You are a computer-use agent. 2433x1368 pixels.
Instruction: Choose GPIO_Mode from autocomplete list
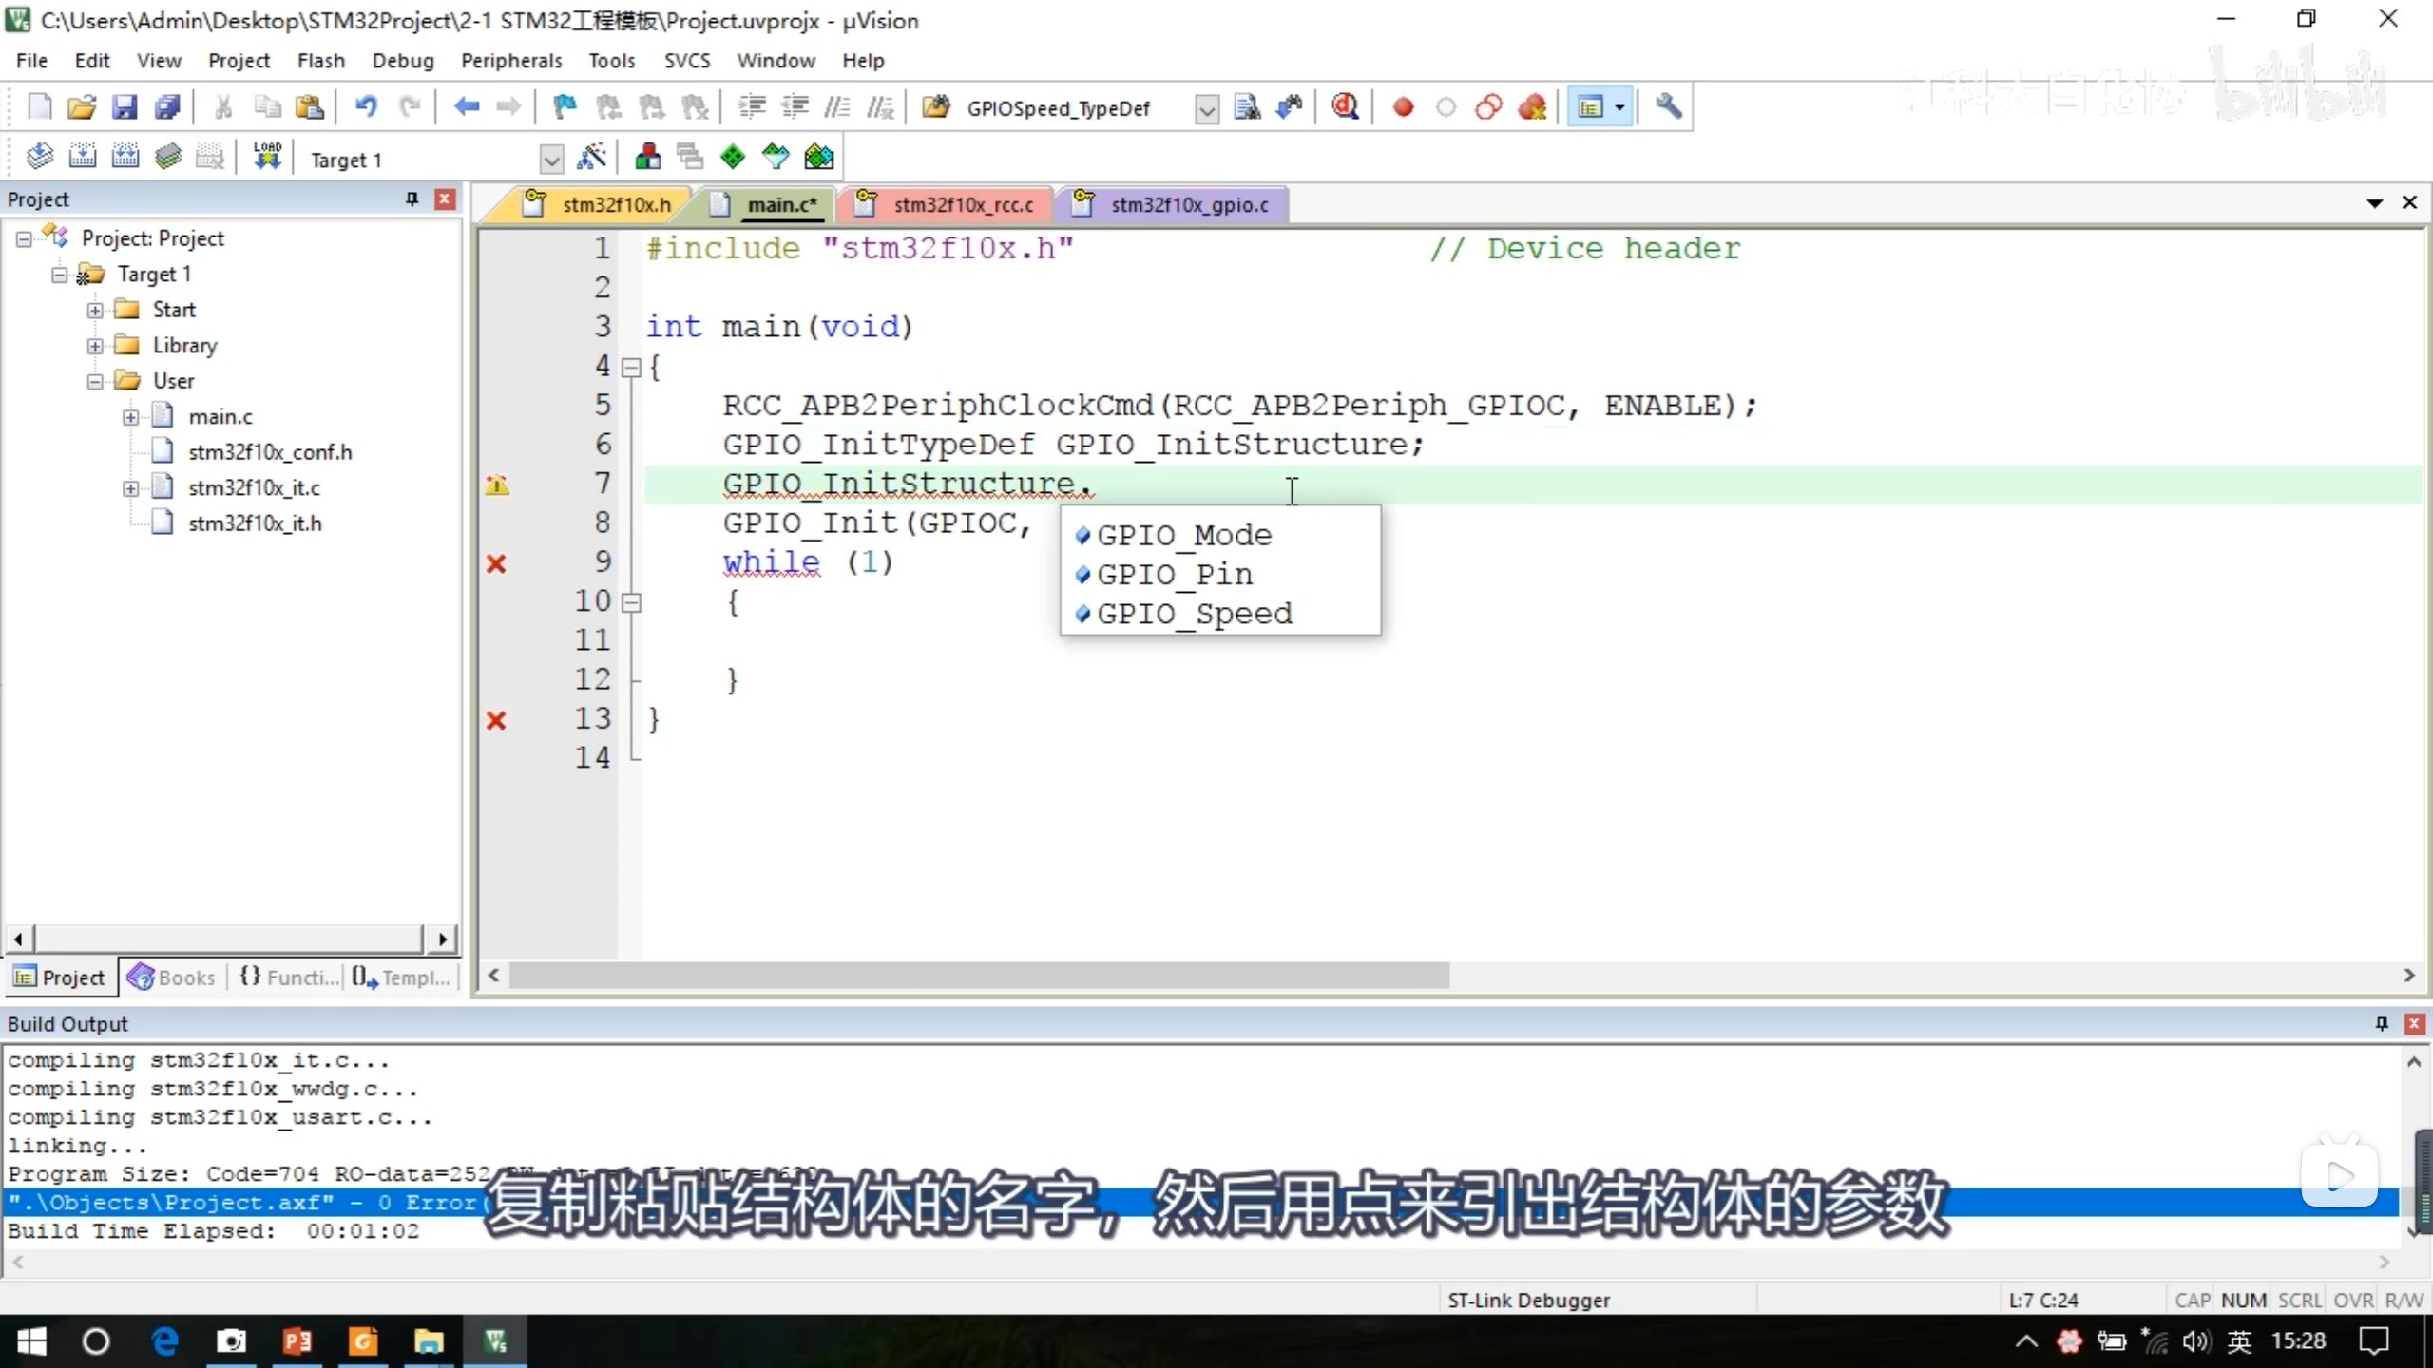(1183, 535)
